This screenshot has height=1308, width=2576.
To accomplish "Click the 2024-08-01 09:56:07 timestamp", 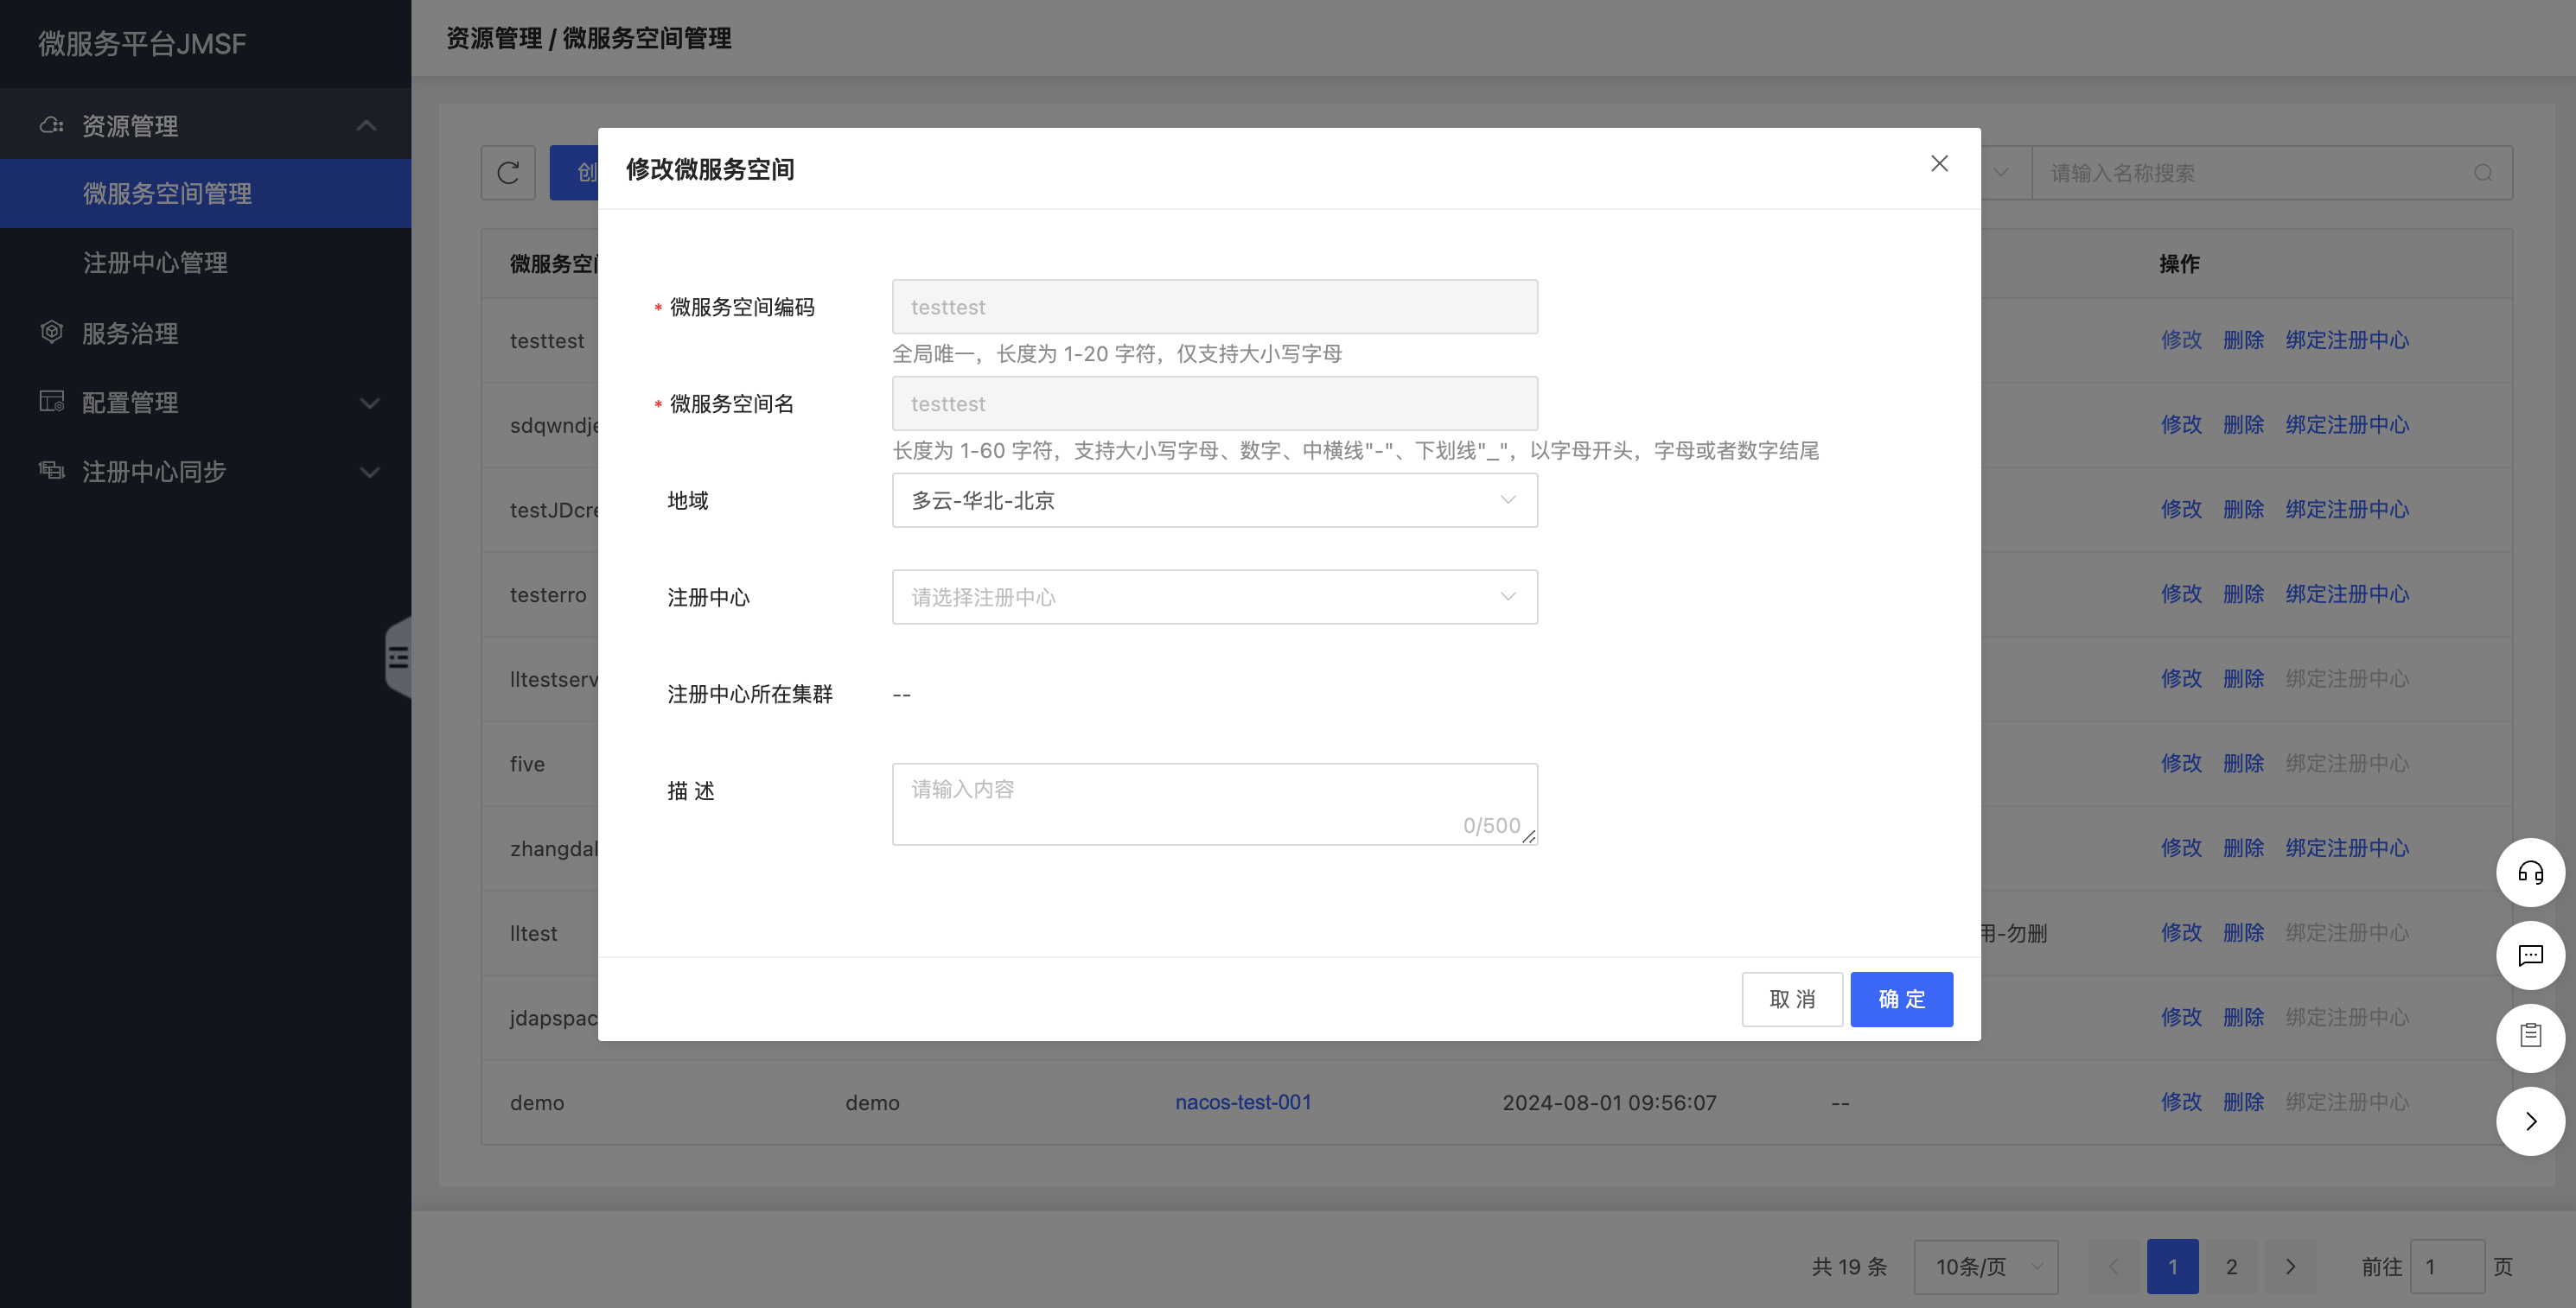I will (x=1609, y=1102).
